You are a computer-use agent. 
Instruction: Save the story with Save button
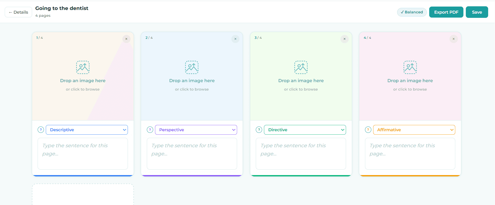point(477,12)
